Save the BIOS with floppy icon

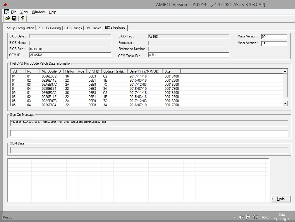[14, 18]
